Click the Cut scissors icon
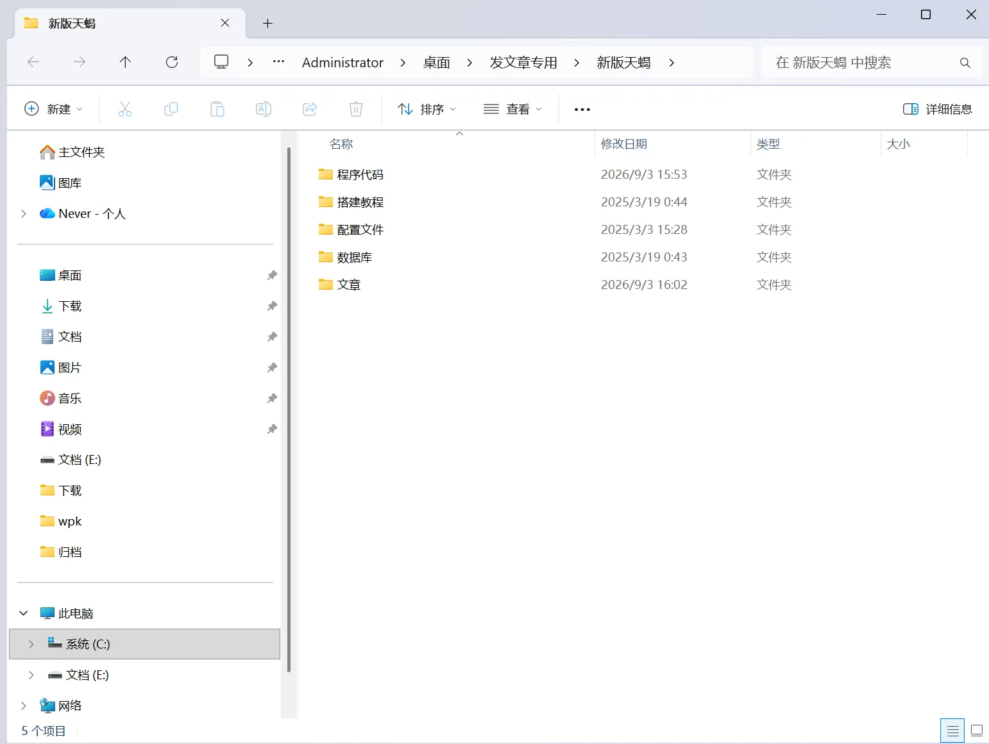The image size is (989, 744). 125,109
